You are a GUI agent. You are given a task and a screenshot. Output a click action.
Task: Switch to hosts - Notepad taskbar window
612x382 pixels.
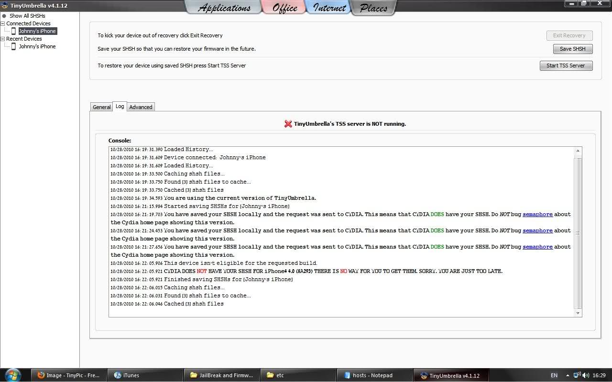point(375,375)
